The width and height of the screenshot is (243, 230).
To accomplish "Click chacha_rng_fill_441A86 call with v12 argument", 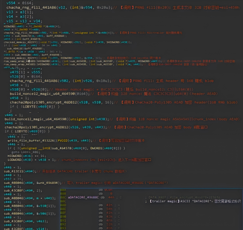I will [x=59, y=7].
